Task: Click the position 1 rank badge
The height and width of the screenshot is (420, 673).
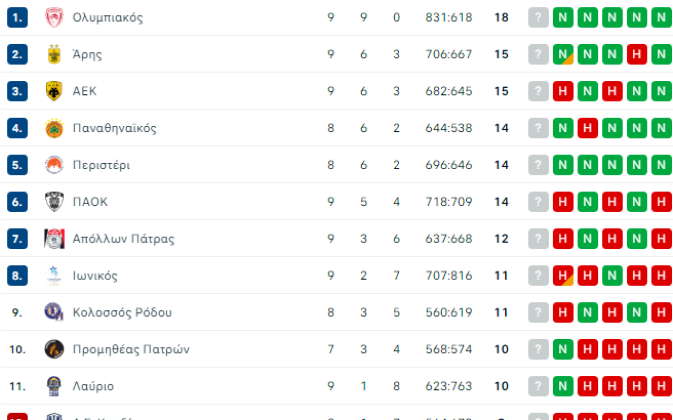Action: (x=17, y=17)
